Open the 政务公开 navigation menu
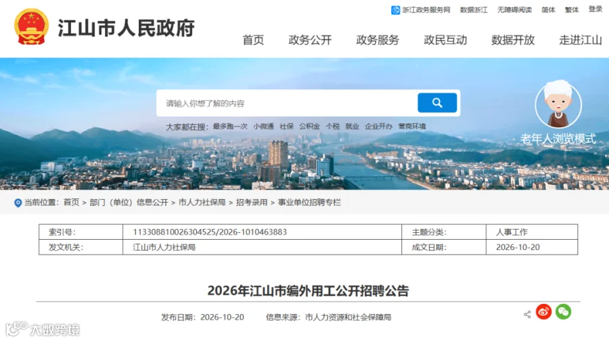 pos(310,40)
